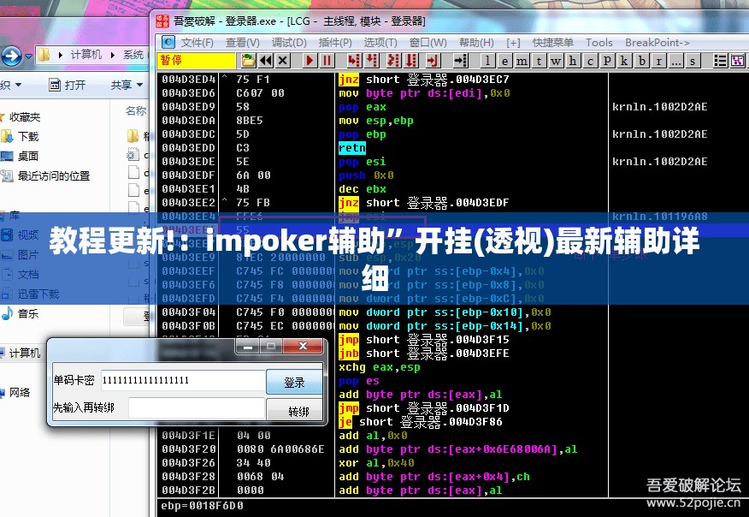Select 桌面 in the Explorer favorites
749x517 pixels.
tap(28, 156)
